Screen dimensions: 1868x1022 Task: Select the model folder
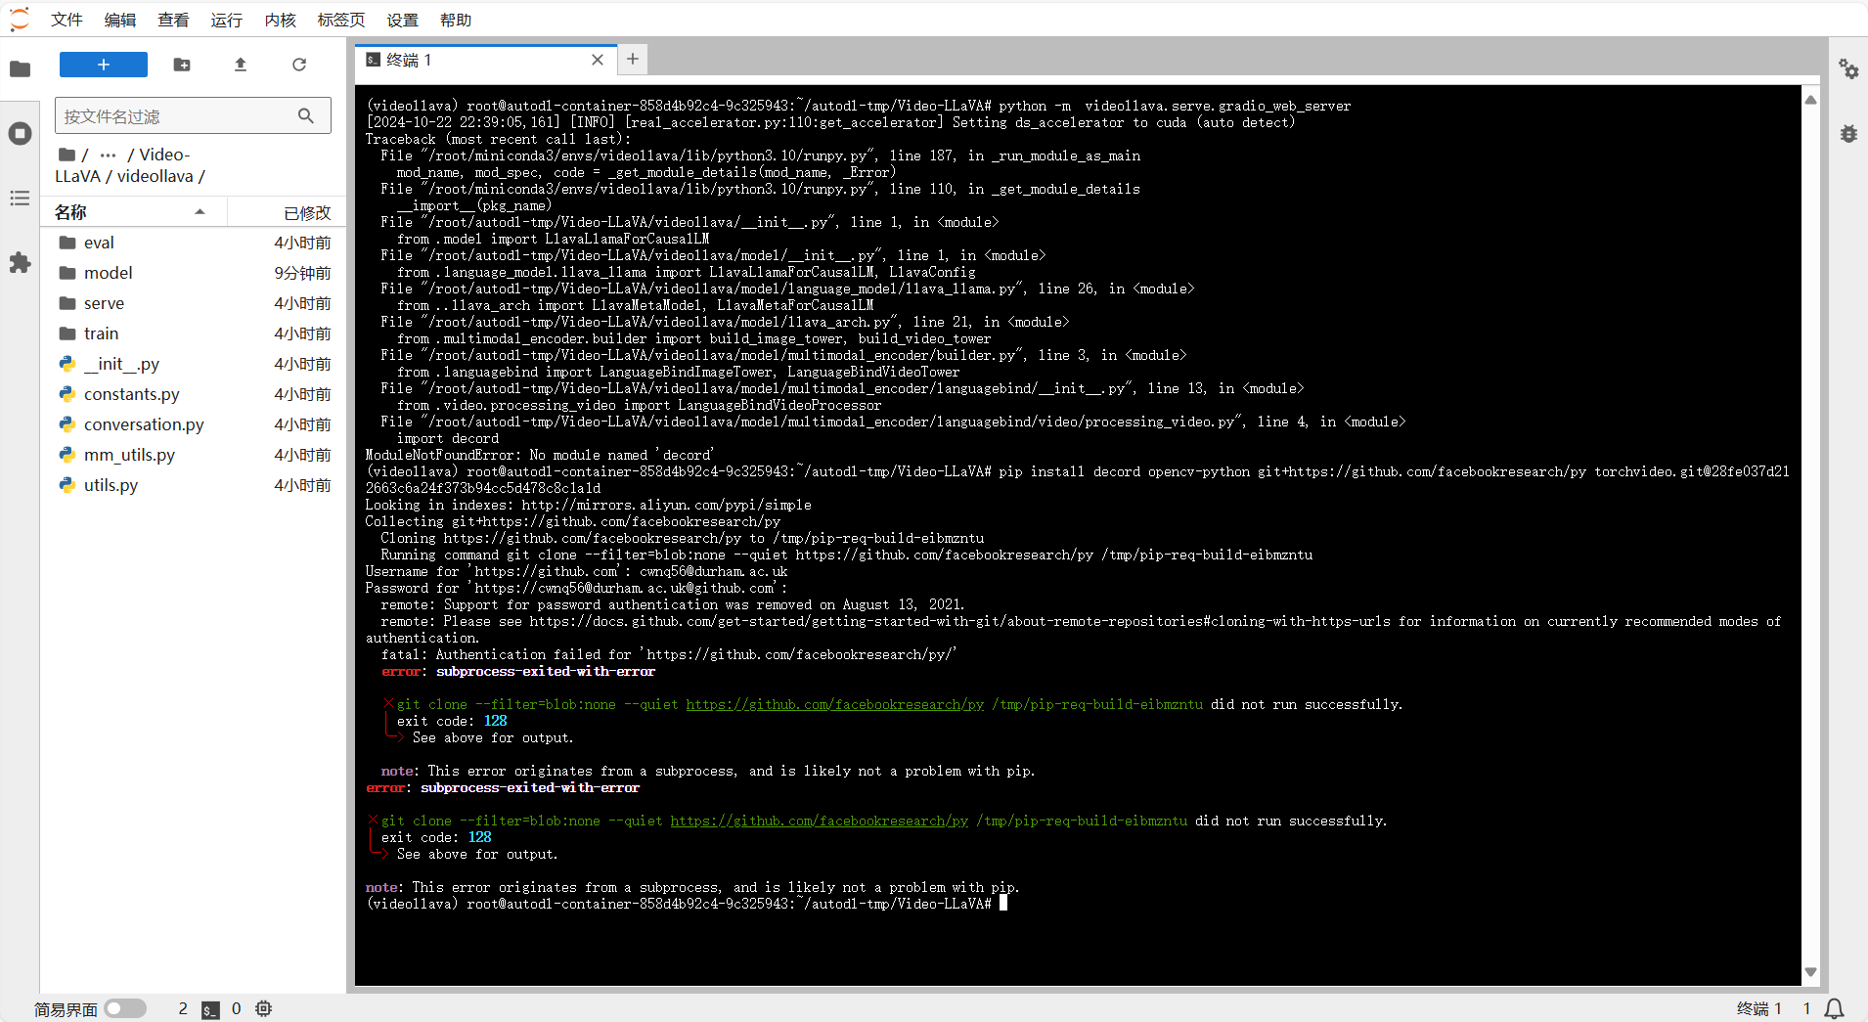click(x=194, y=273)
